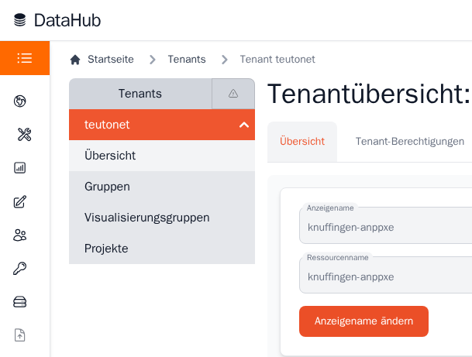The image size is (472, 357).
Task: Open the storage drive icon in sidebar
Action: [x=20, y=302]
